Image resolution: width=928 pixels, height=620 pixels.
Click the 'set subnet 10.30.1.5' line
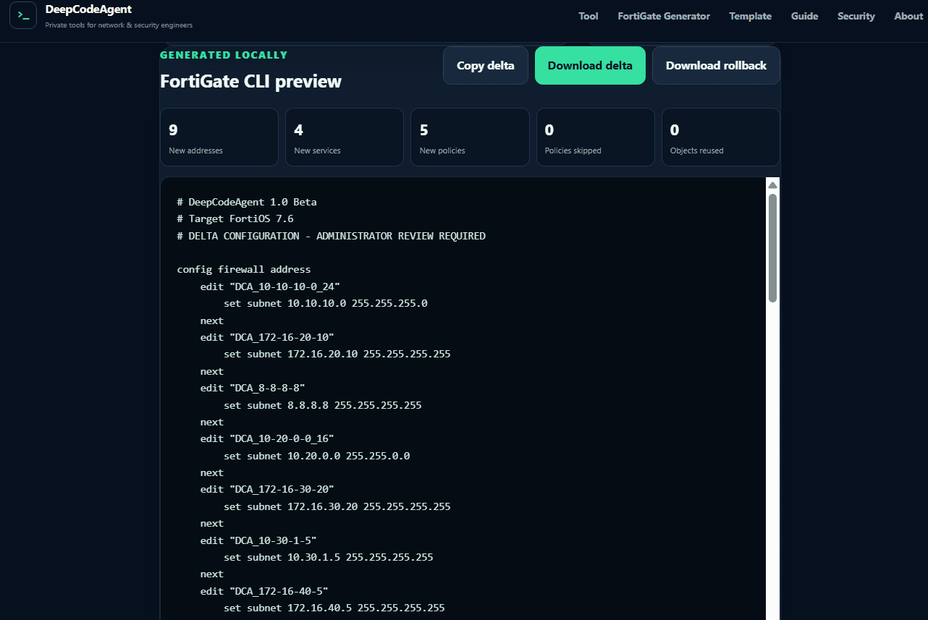pos(329,557)
